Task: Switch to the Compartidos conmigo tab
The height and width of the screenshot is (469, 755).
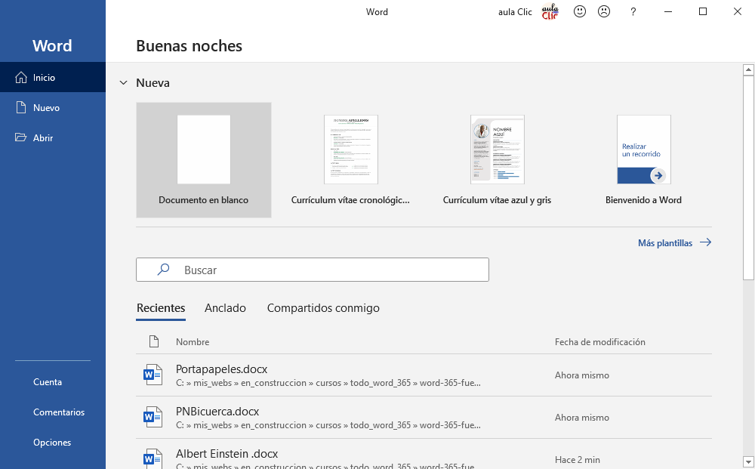Action: (x=323, y=308)
